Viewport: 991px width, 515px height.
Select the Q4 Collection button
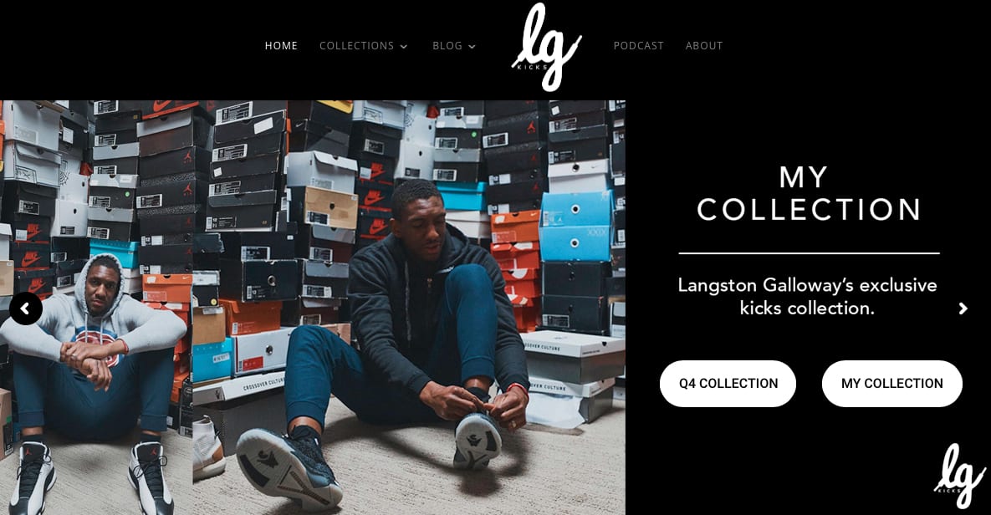[x=728, y=384]
